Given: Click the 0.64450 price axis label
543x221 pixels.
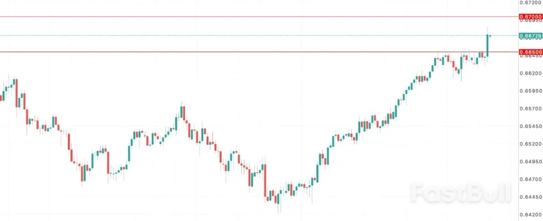Looking at the screenshot, I should coord(531,197).
